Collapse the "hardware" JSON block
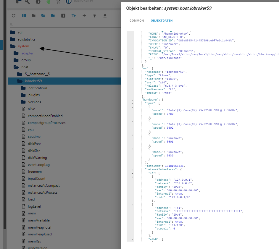This screenshot has width=279, height=249. pyautogui.click(x=132, y=100)
